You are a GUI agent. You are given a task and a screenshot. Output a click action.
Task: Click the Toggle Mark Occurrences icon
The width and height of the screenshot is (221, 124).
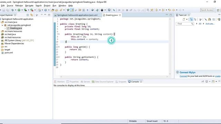(72, 10)
